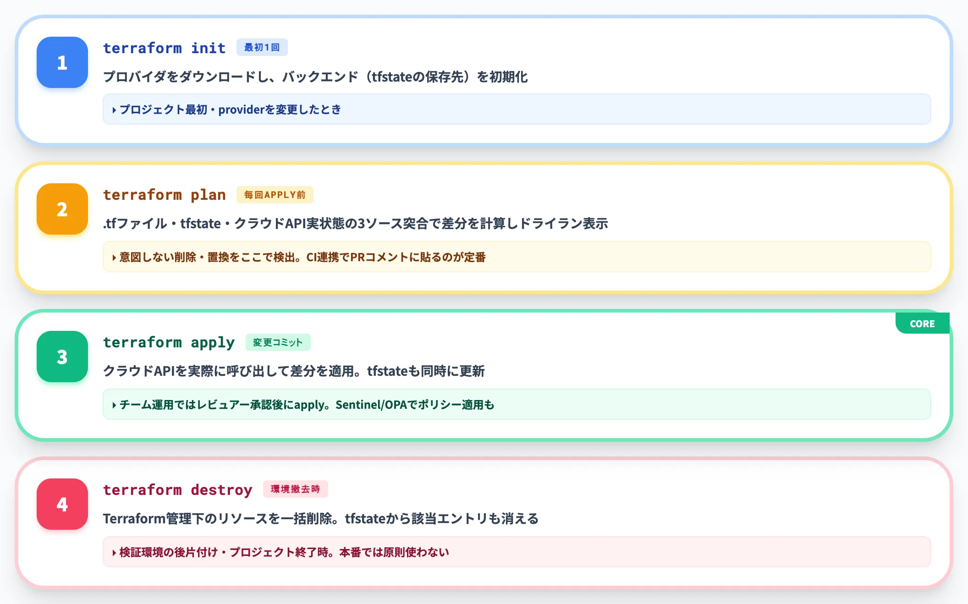Expand the 'プロジェクト最初・providerを変更したとき' note
The image size is (968, 604).
517,110
